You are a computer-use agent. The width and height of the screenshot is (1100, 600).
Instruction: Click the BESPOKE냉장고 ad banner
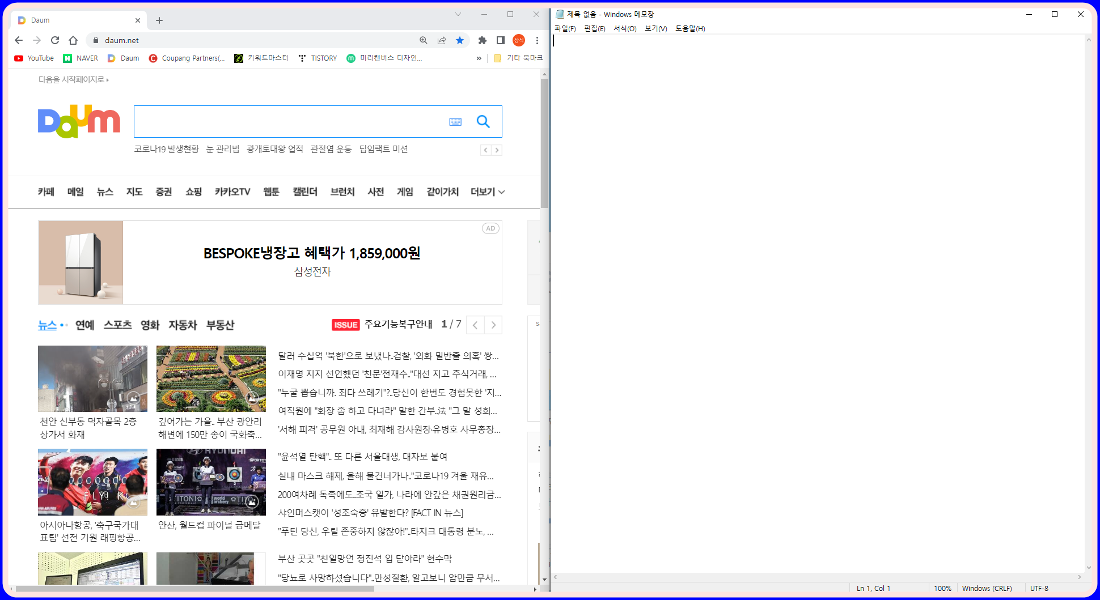click(x=270, y=262)
